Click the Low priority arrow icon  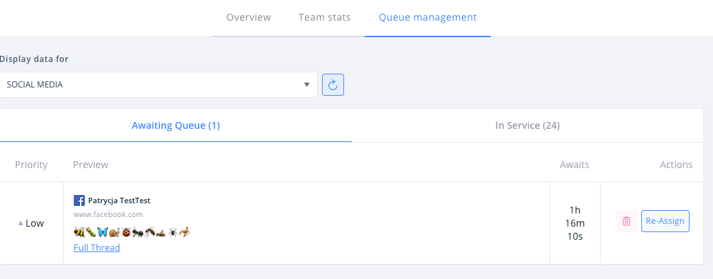click(21, 223)
